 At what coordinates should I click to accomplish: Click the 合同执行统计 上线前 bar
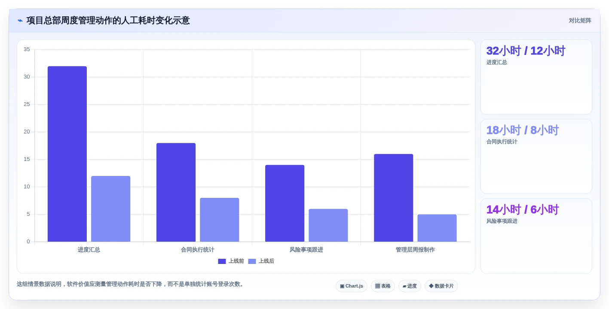176,192
